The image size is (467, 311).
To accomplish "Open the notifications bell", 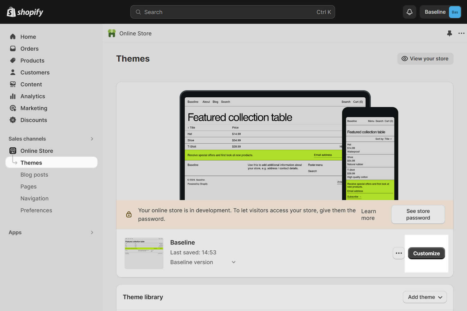I will 409,12.
